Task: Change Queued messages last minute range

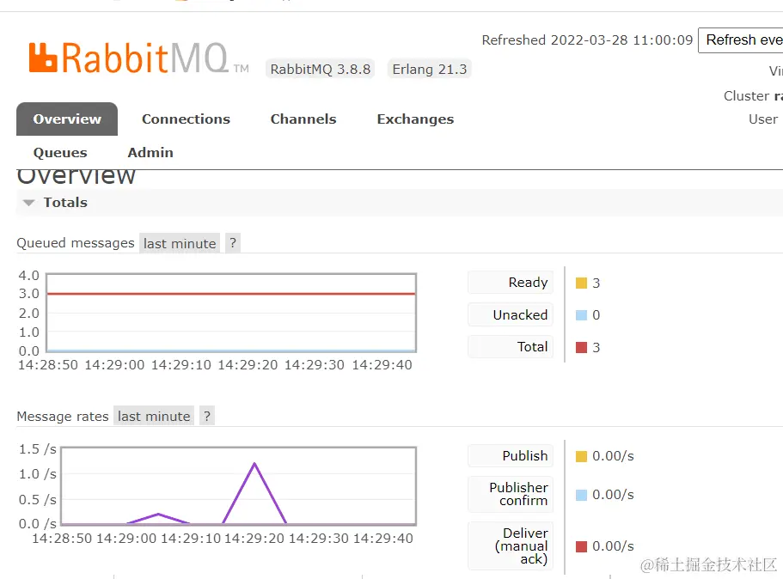Action: coord(180,243)
